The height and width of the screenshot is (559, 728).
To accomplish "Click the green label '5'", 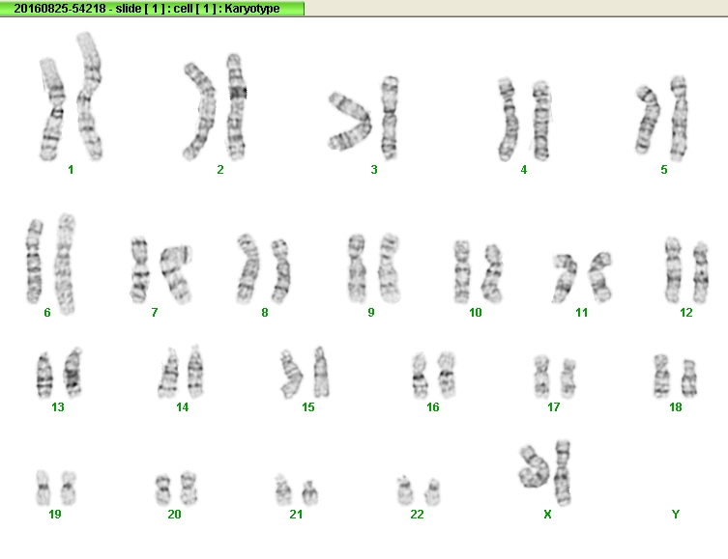I will click(x=664, y=170).
